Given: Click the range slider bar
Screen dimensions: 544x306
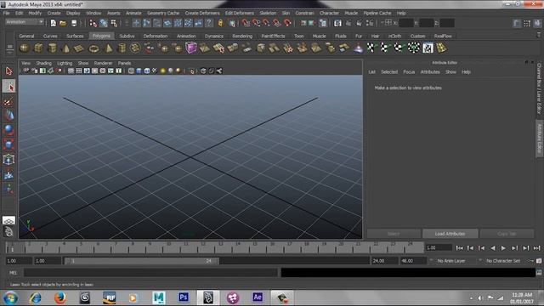Looking at the screenshot, I should coord(142,261).
